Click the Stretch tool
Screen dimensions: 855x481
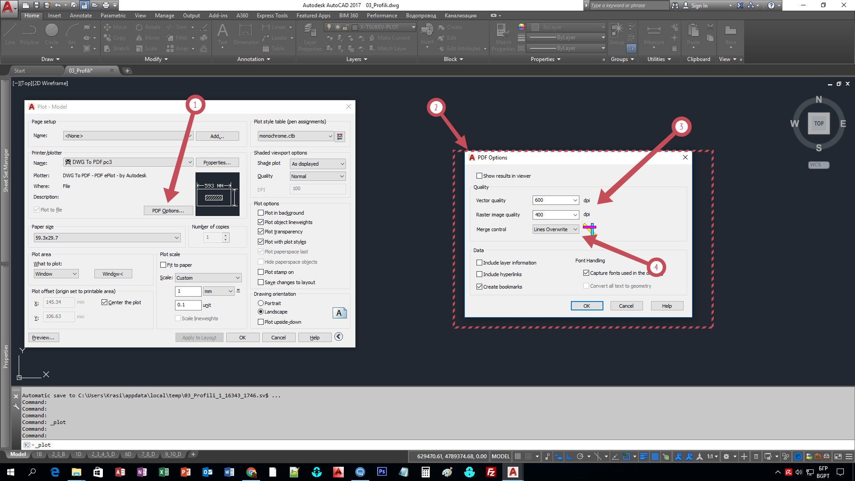(117, 49)
